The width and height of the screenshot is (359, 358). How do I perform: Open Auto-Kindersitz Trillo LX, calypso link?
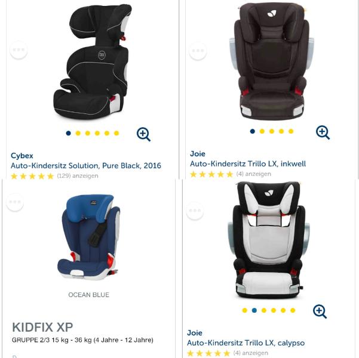246,343
